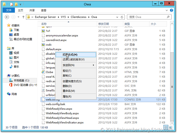Sort by the 修改日期 column header
The image size is (177, 133).
[104, 24]
